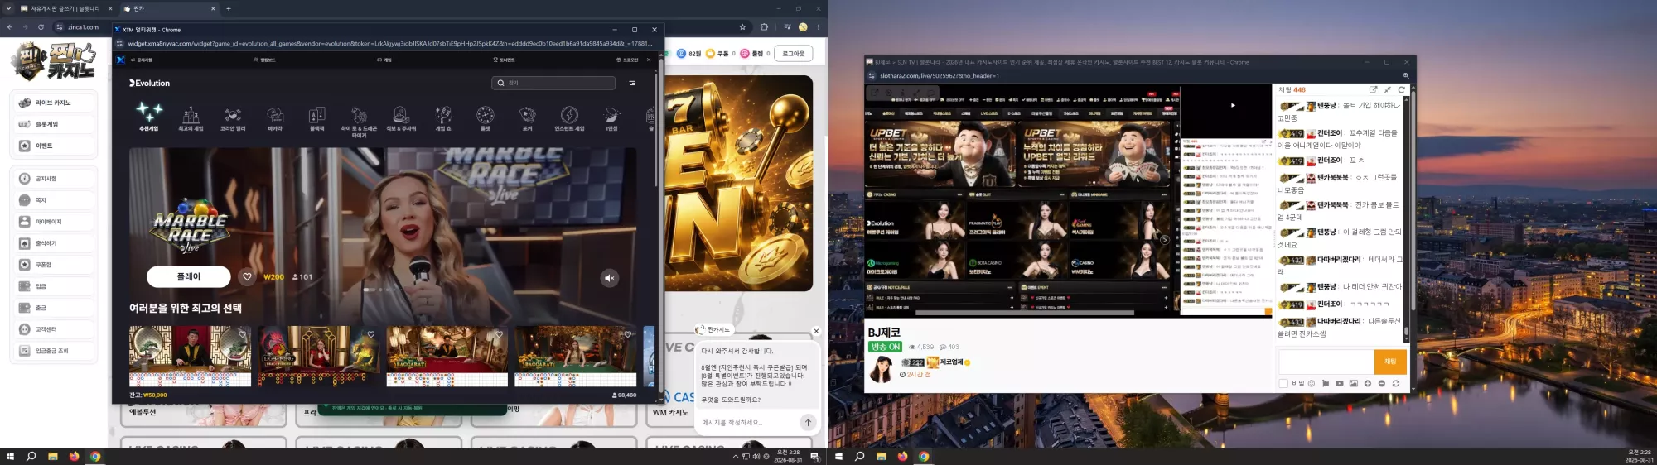Close the 찐카지노 chat popup
The image size is (1657, 465).
[816, 331]
